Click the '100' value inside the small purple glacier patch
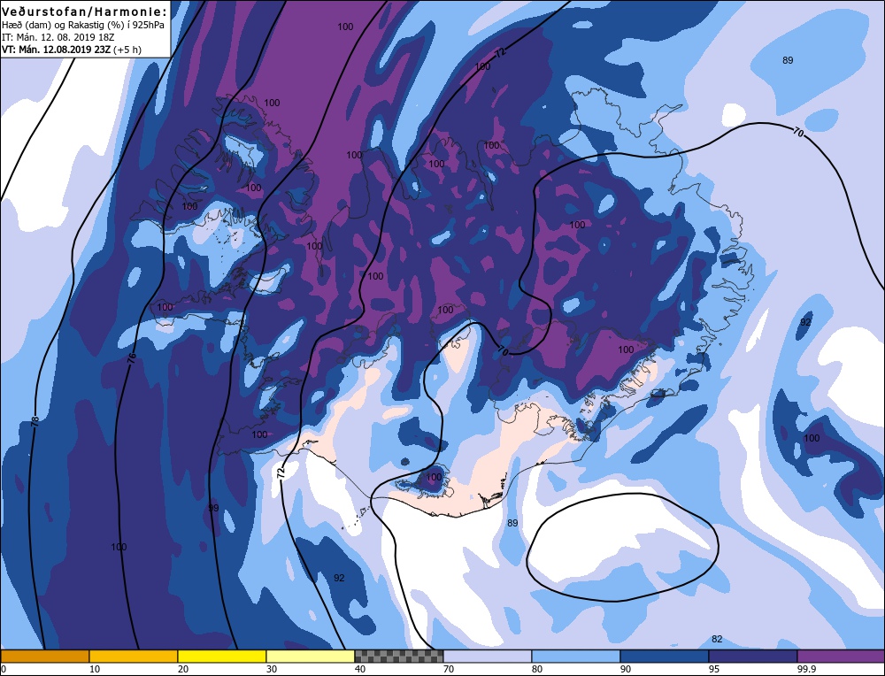 point(433,478)
